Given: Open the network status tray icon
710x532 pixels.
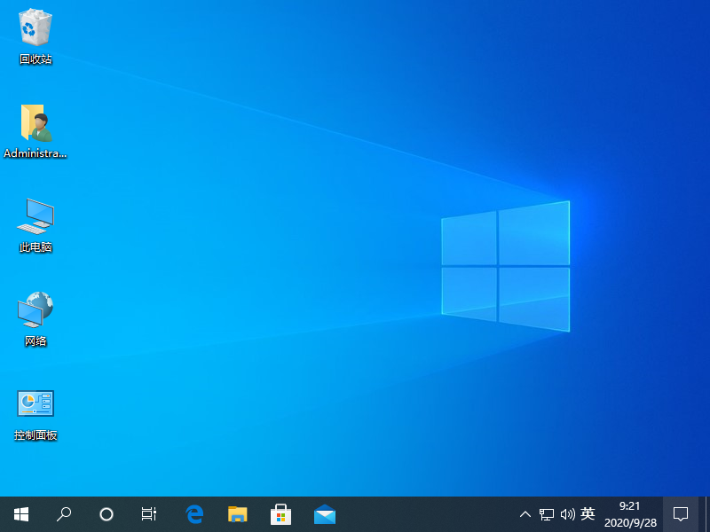Looking at the screenshot, I should (x=546, y=514).
